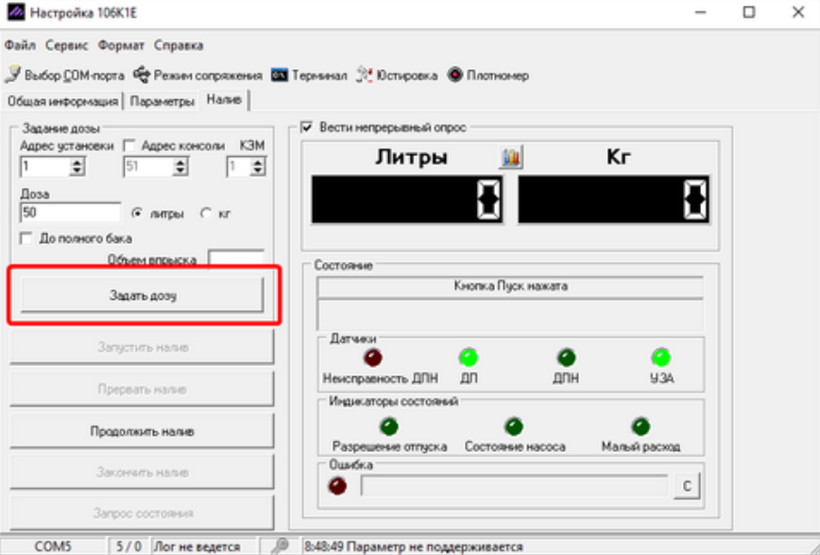The width and height of the screenshot is (820, 555).
Task: Click the Задать дозу button
Action: 143,295
